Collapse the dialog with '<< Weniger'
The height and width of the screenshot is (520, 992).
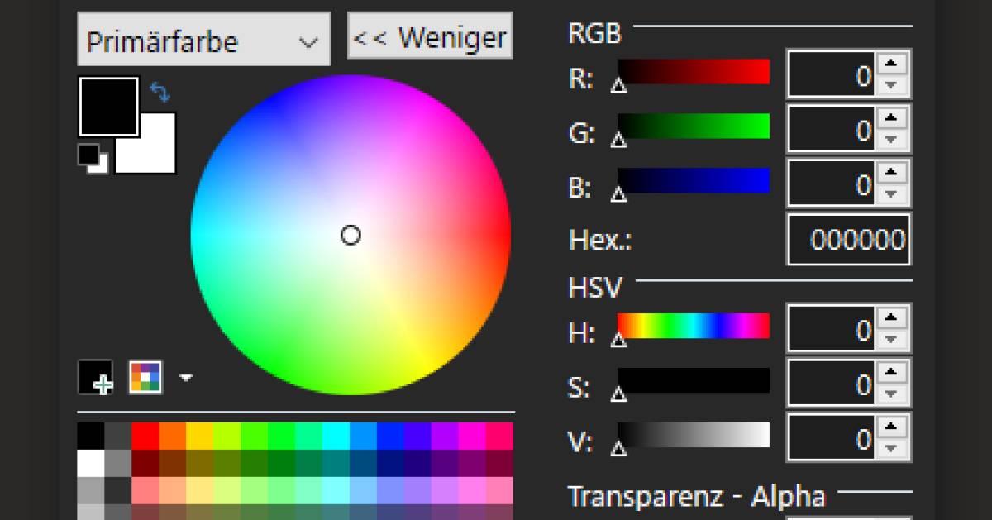tap(429, 36)
